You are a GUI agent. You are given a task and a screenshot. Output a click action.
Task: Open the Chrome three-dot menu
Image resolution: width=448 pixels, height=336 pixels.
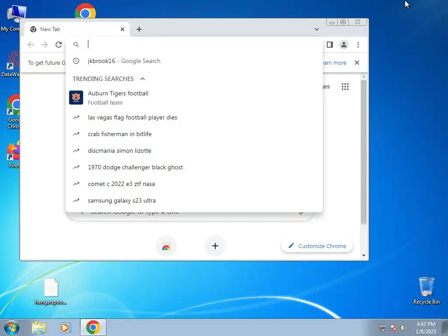click(x=358, y=45)
